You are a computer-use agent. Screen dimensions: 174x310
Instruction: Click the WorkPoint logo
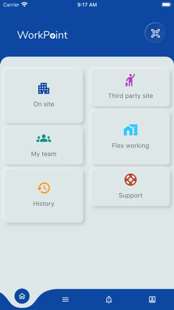tap(43, 35)
